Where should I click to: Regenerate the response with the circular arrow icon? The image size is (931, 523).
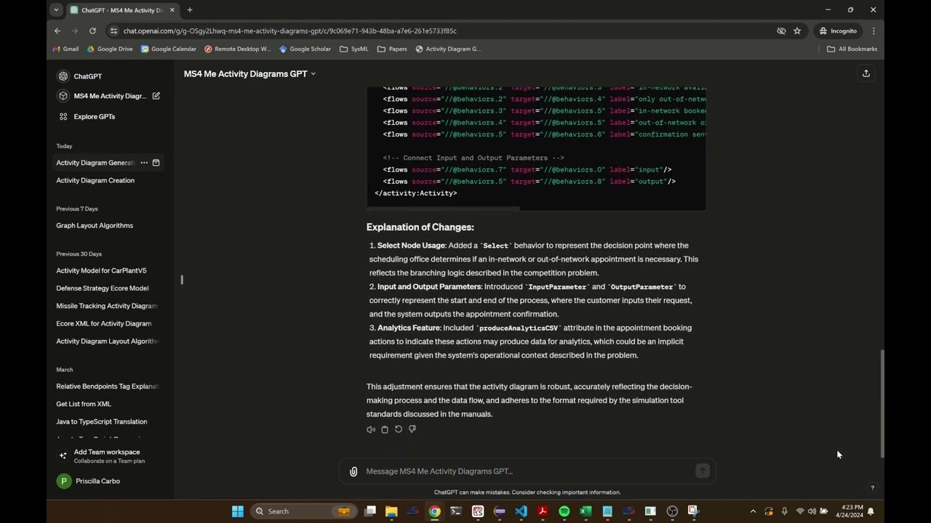point(399,429)
